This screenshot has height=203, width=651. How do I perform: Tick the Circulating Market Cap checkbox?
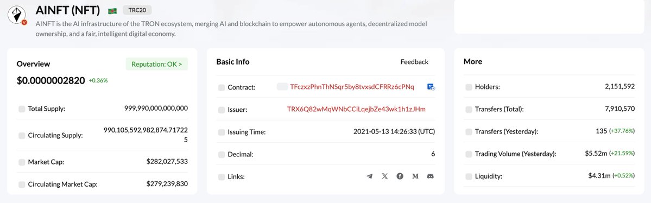tap(22, 185)
